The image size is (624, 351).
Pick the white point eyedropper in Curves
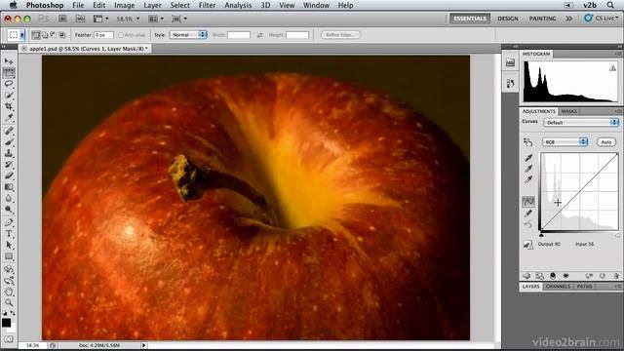click(528, 179)
